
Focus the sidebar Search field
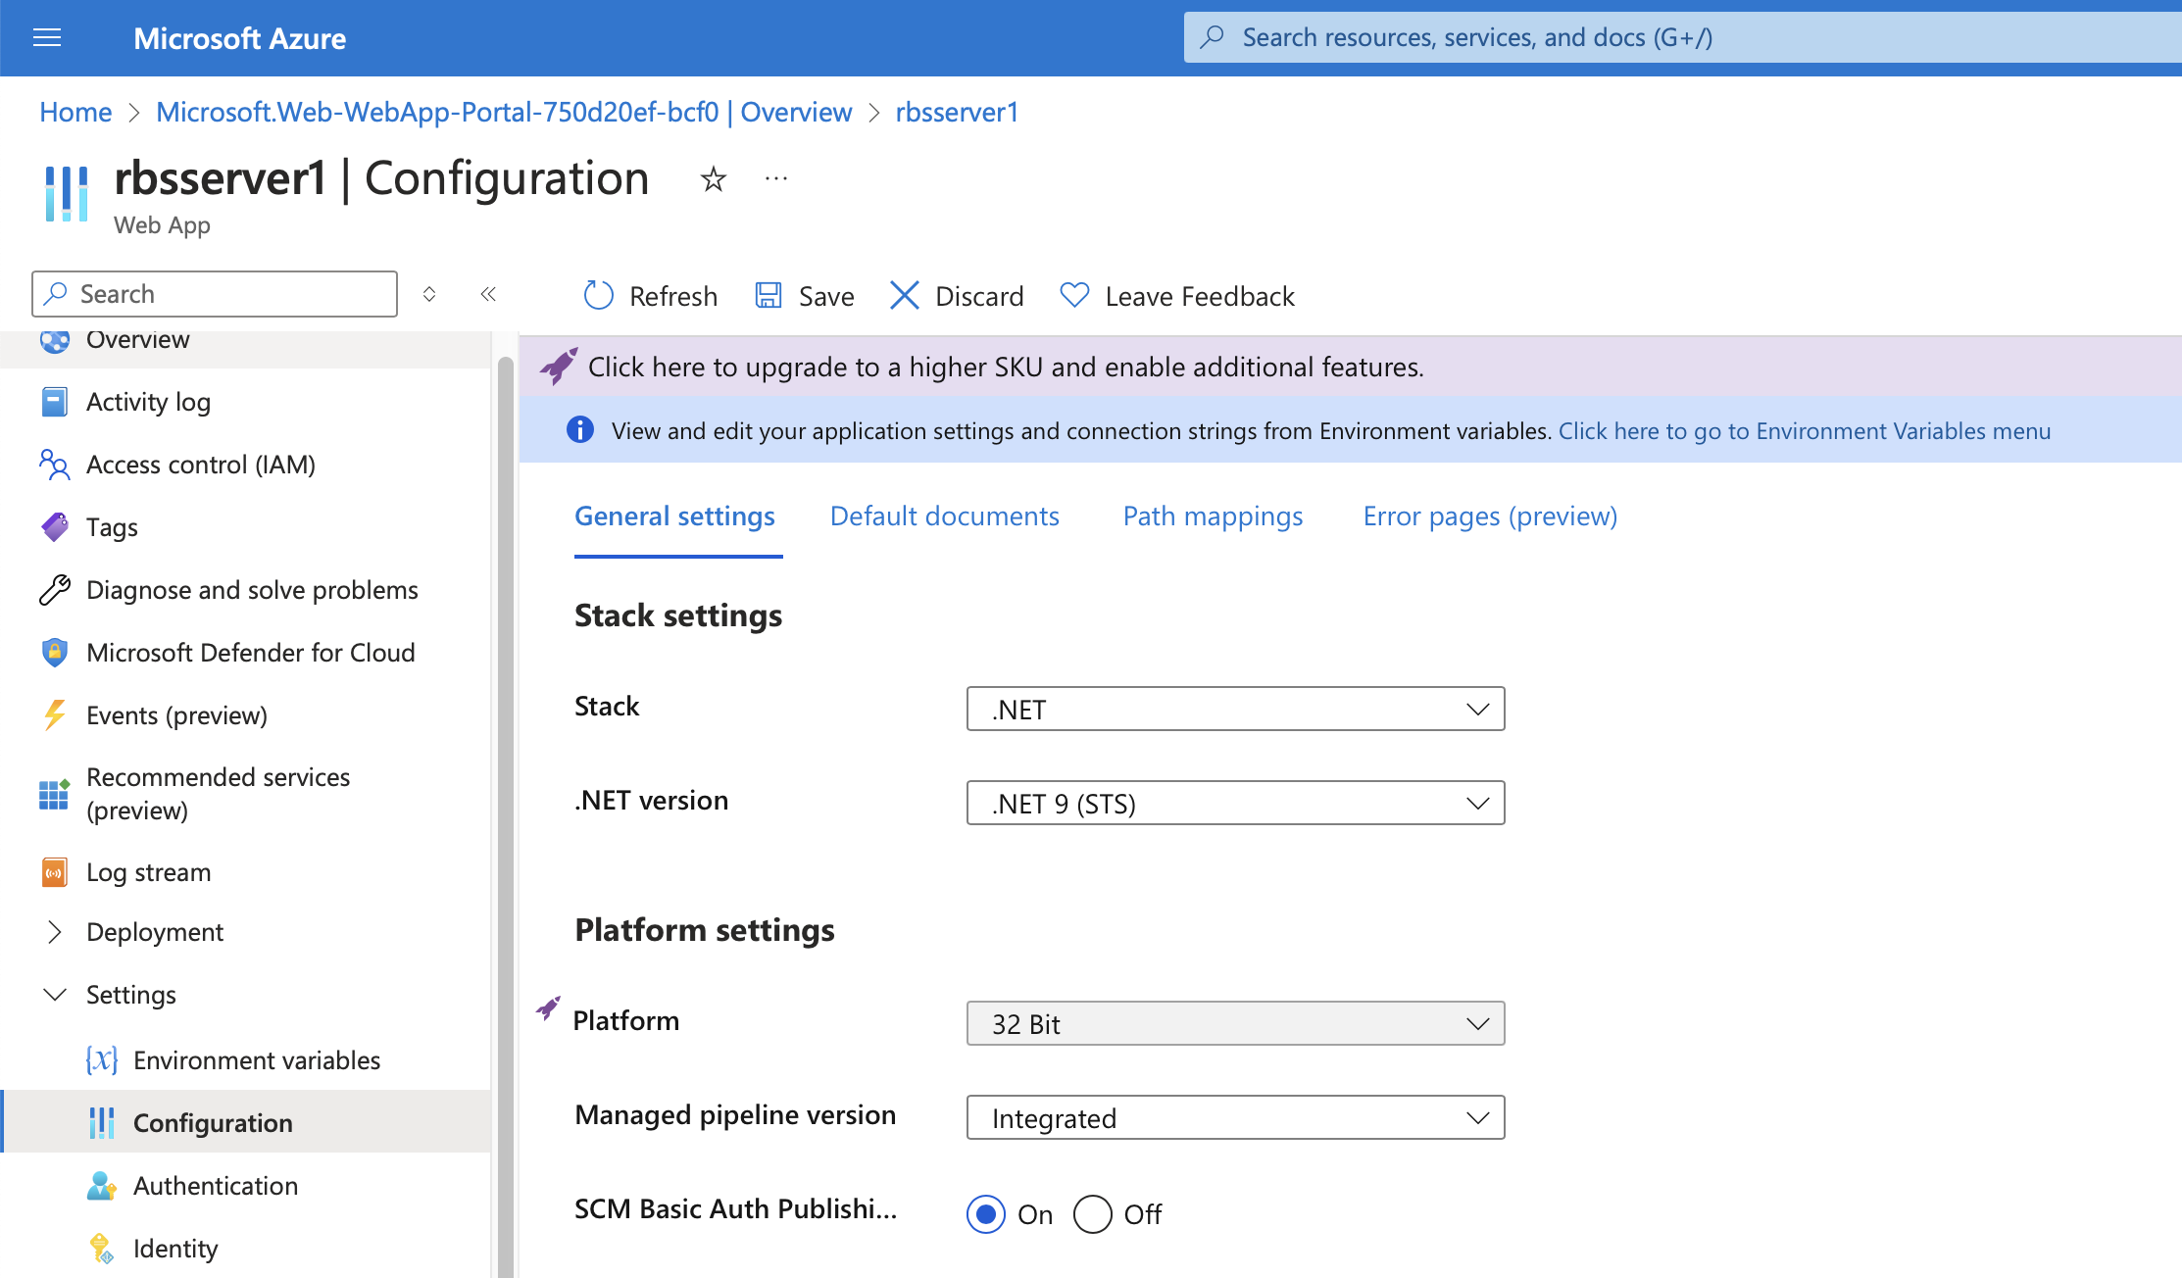click(x=215, y=294)
